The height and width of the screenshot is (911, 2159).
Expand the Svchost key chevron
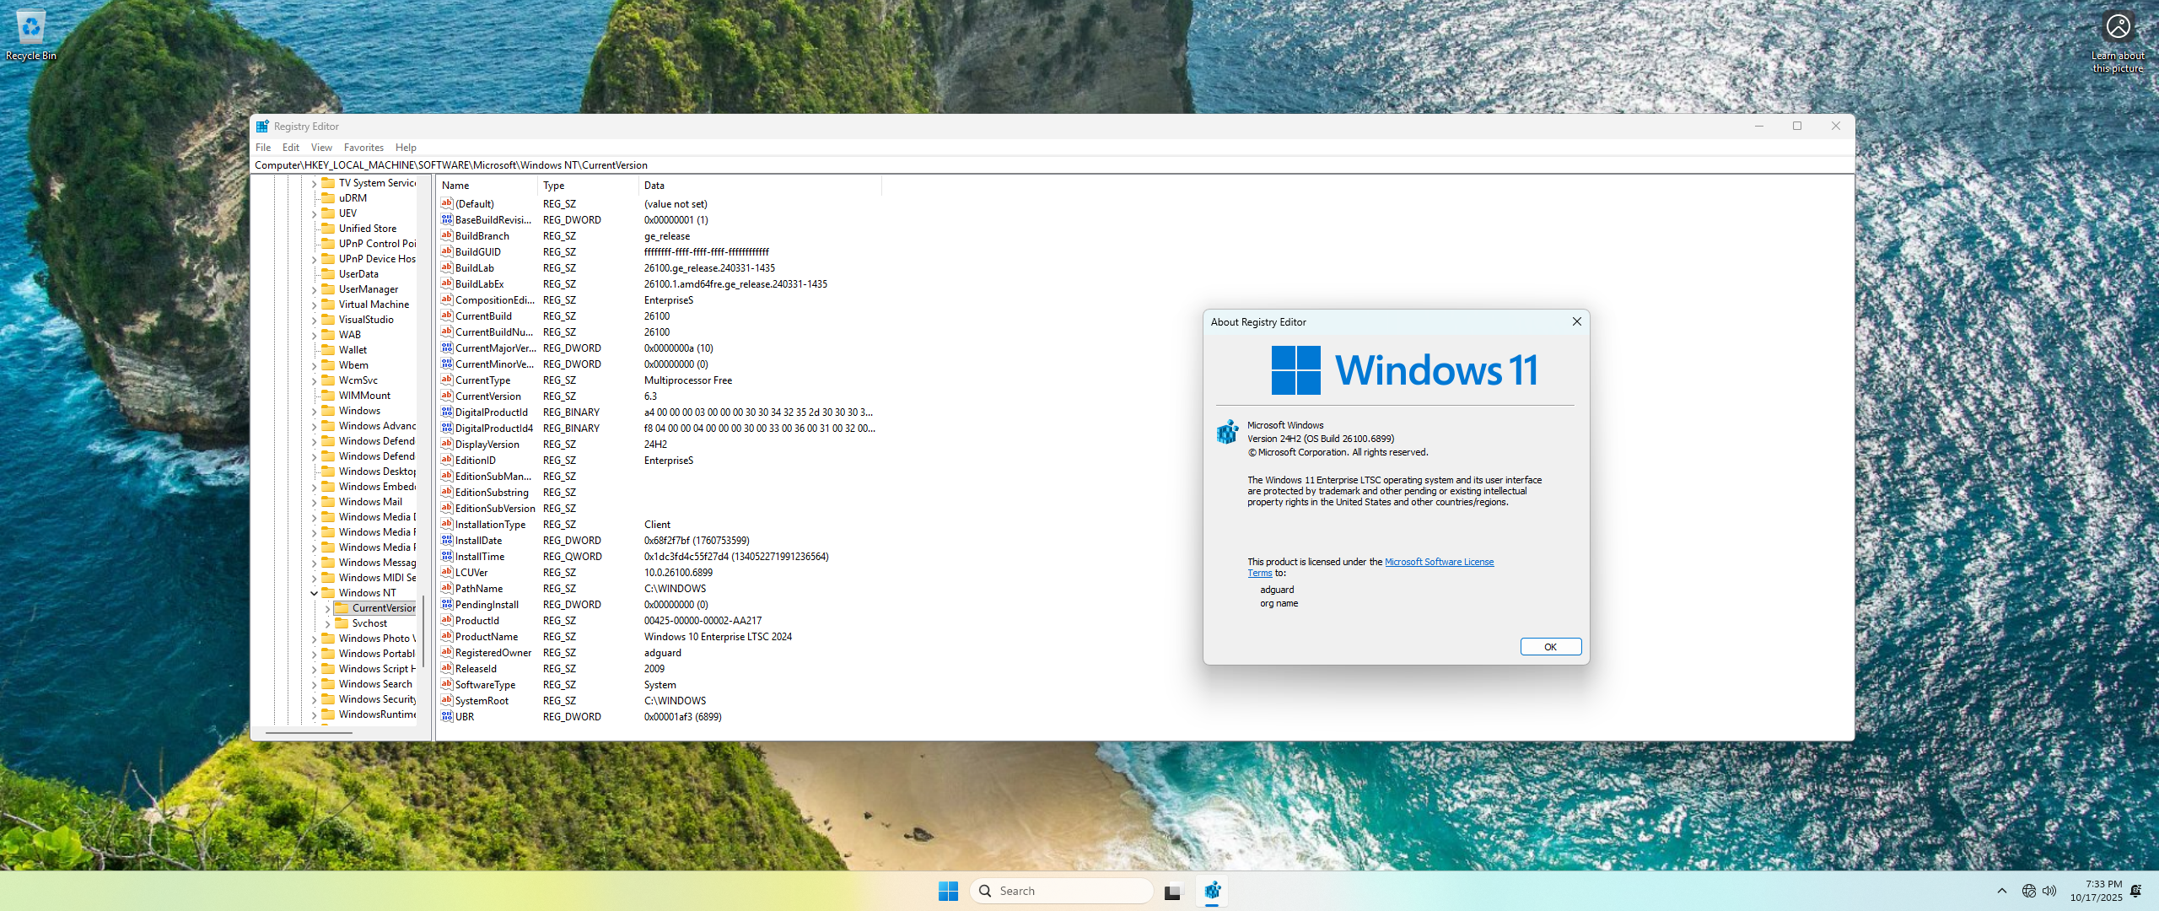328,623
